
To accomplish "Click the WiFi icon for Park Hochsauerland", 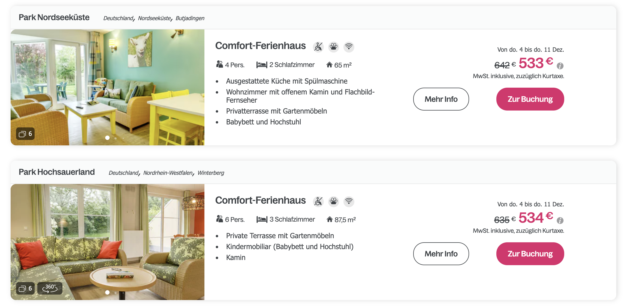I will 349,201.
